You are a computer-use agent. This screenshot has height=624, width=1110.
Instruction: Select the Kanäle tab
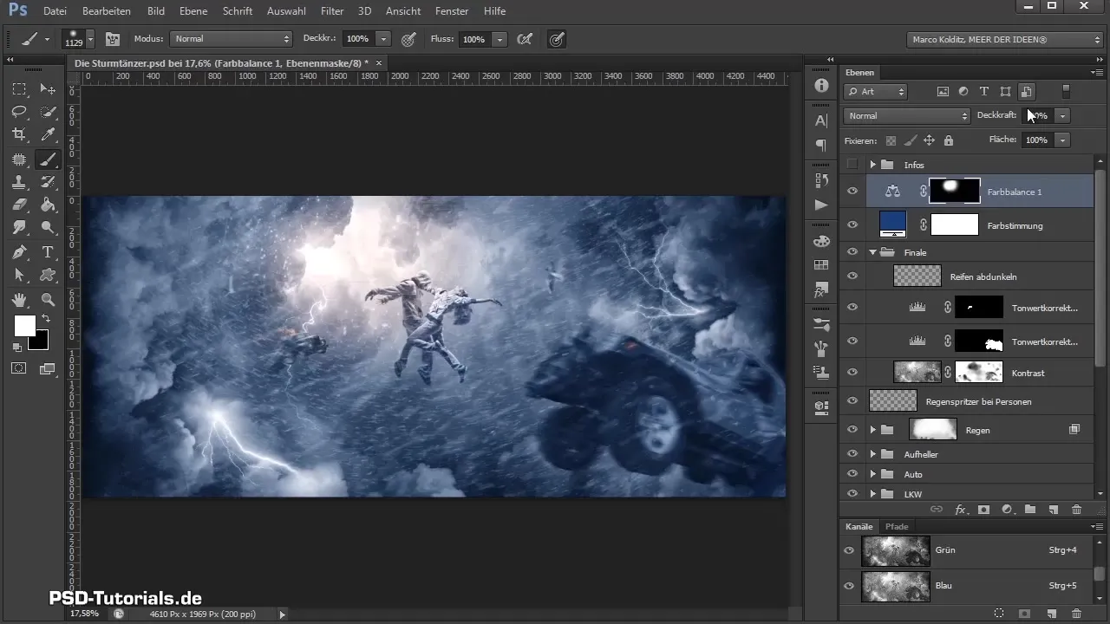pos(859,526)
